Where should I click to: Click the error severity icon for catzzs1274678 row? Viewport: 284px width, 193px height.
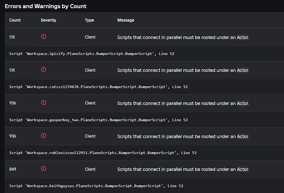coord(44,69)
